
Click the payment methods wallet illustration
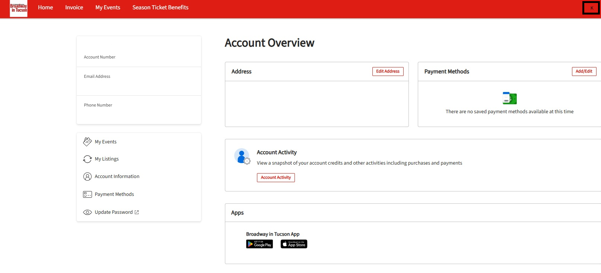[x=509, y=98]
